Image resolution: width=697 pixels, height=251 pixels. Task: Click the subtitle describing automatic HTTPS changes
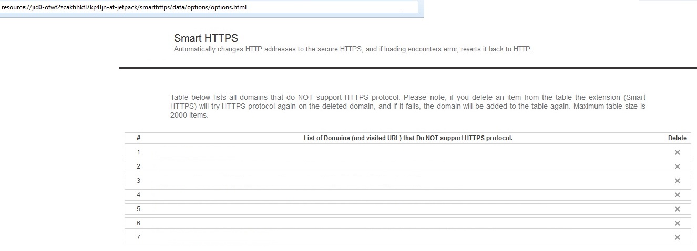(353, 49)
